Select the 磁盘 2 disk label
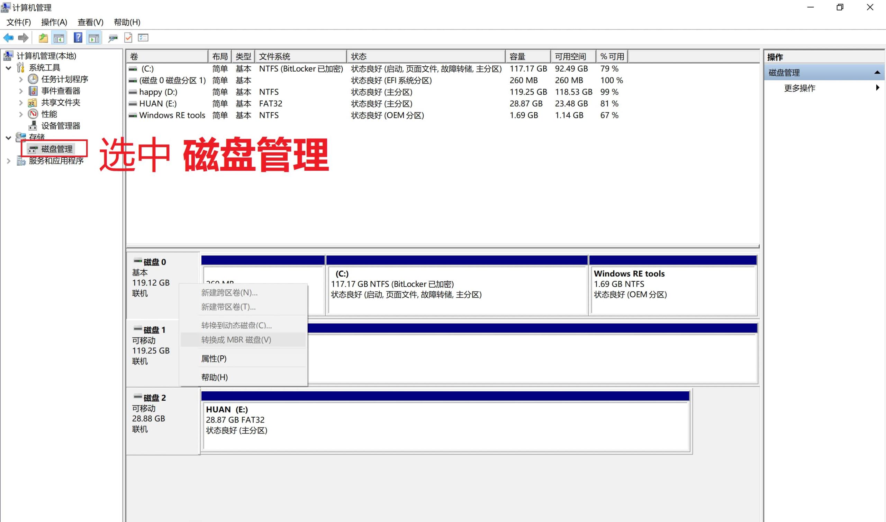 (x=154, y=398)
